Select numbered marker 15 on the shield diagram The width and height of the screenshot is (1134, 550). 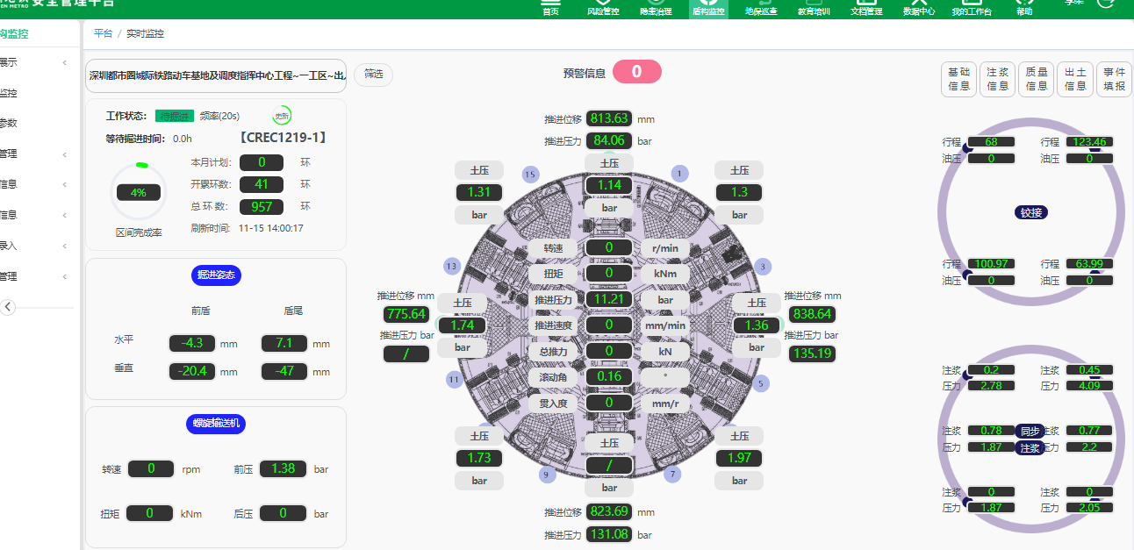[529, 174]
